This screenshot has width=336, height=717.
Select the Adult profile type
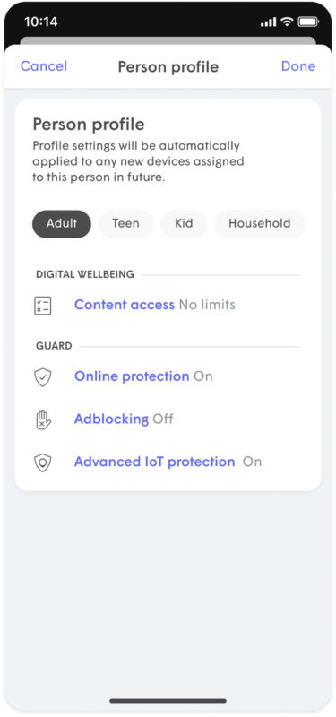coord(62,223)
